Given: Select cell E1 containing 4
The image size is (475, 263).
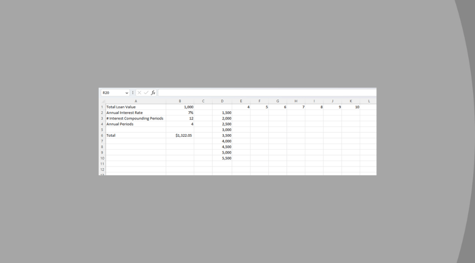Looking at the screenshot, I should coord(241,107).
